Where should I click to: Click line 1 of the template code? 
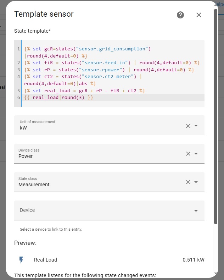click(88, 49)
